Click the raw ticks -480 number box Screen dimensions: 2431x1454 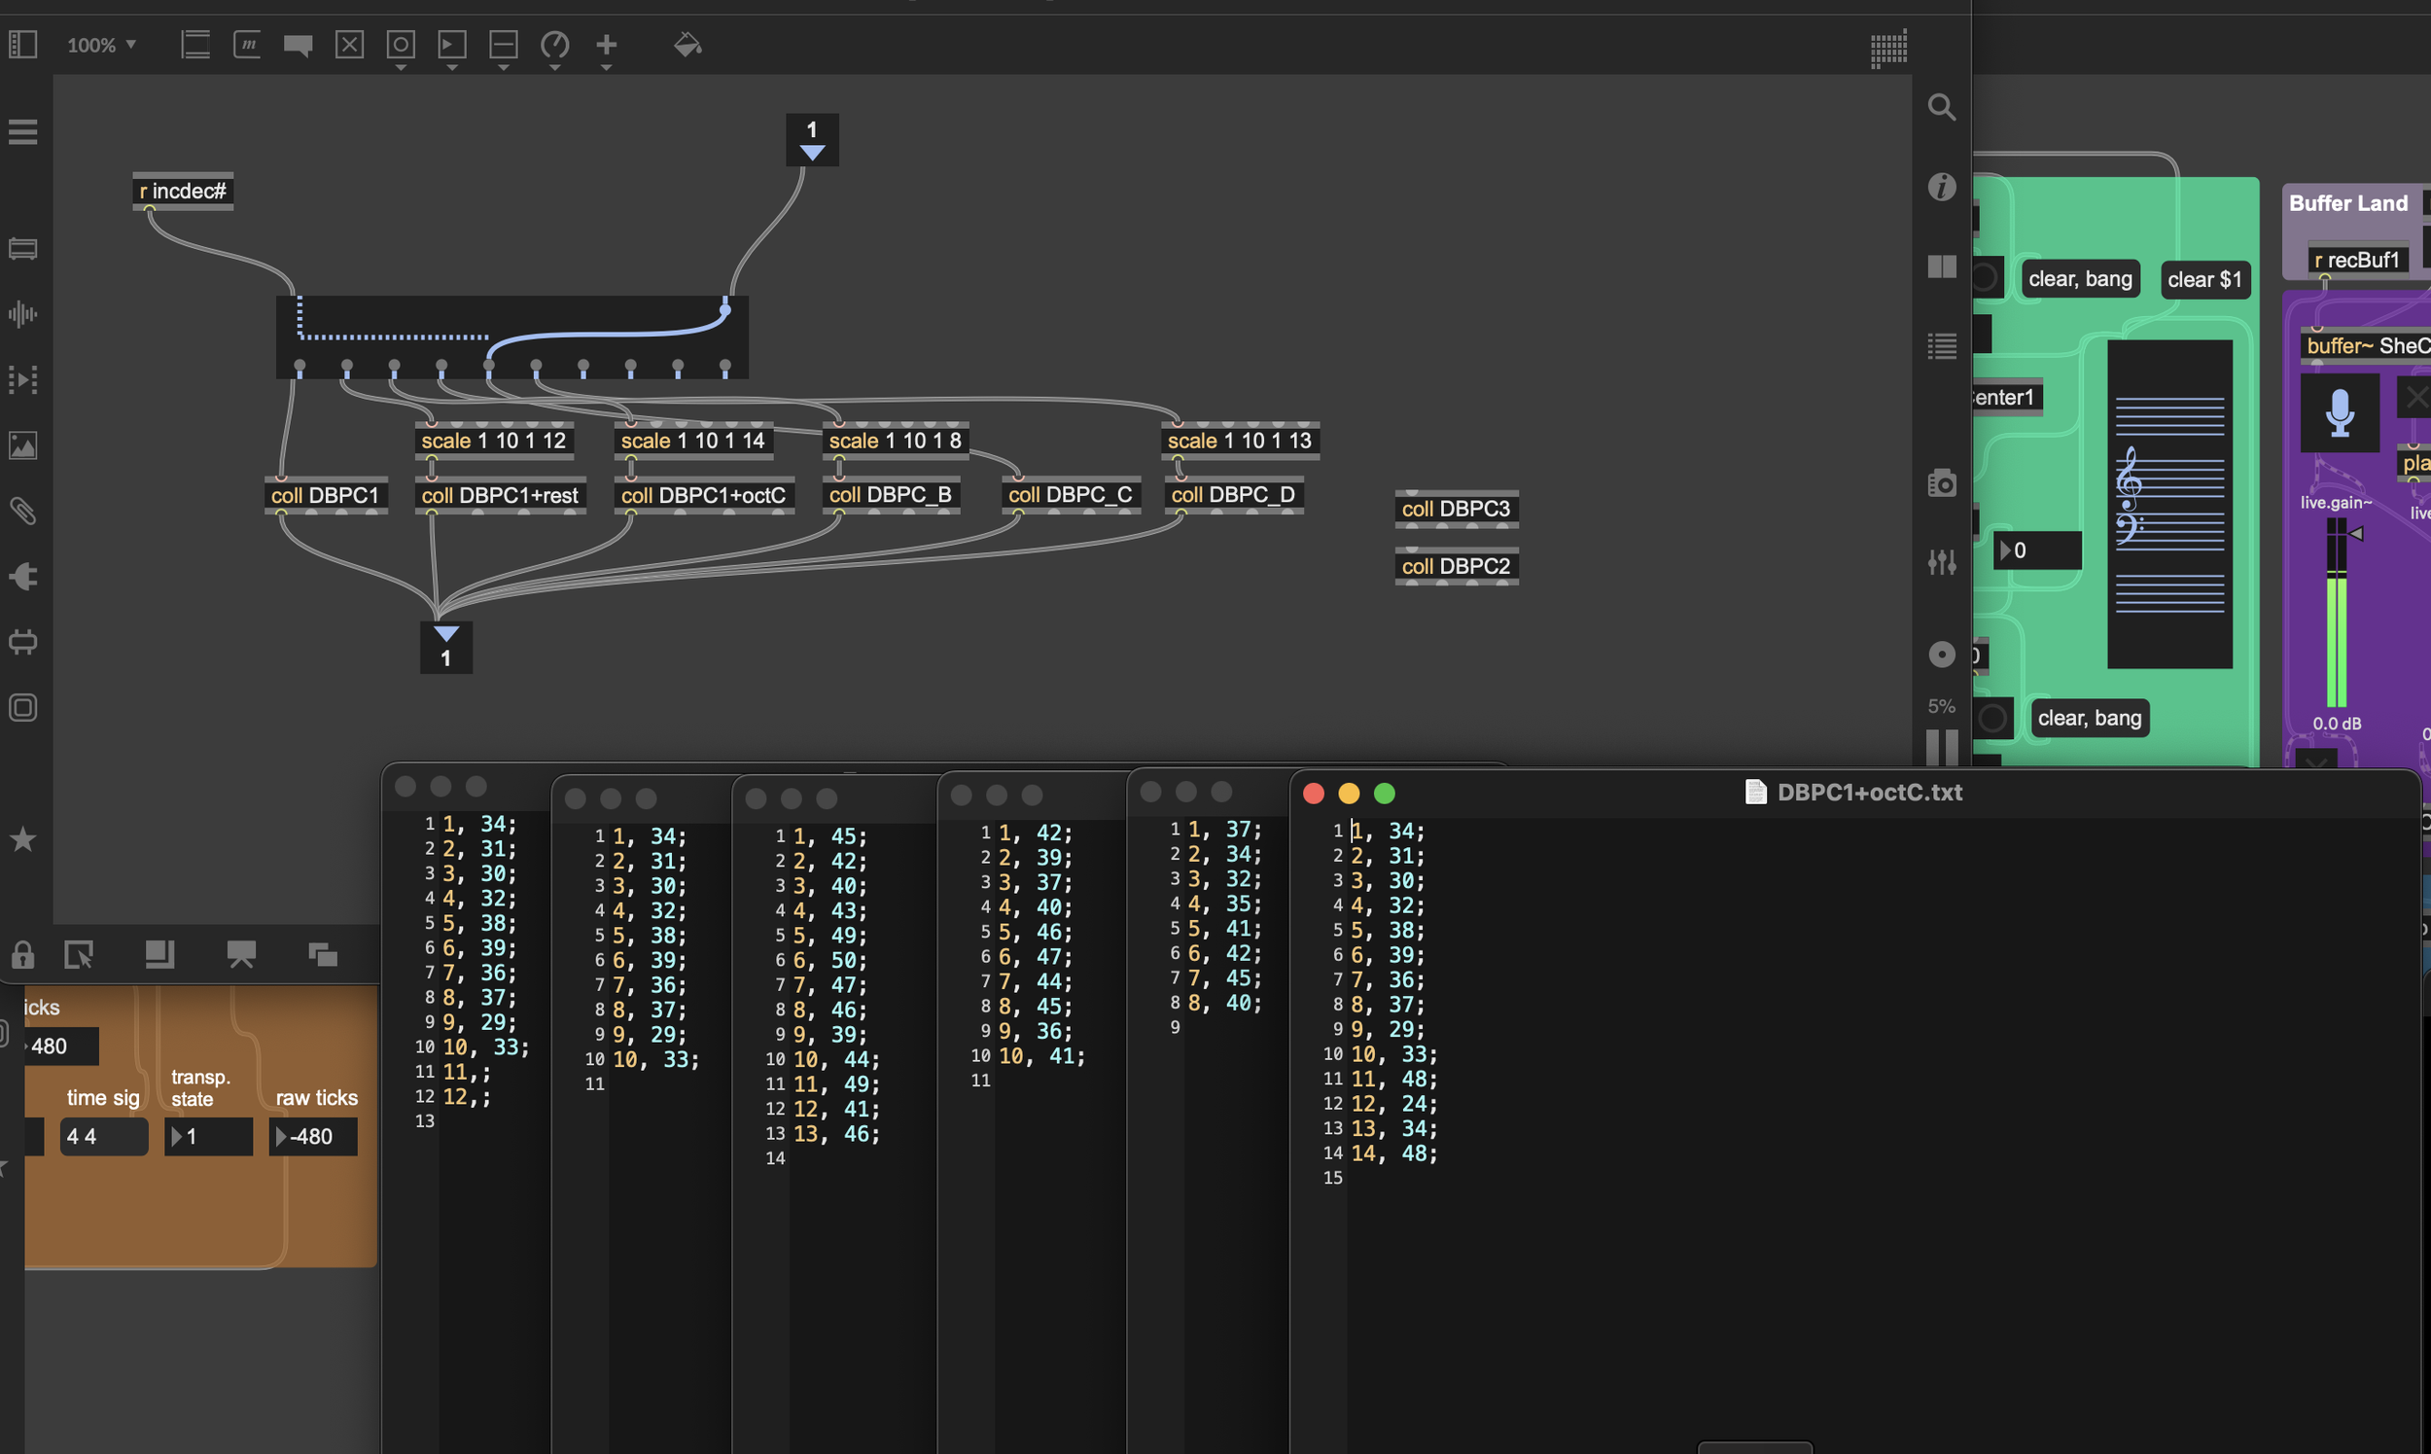point(313,1137)
